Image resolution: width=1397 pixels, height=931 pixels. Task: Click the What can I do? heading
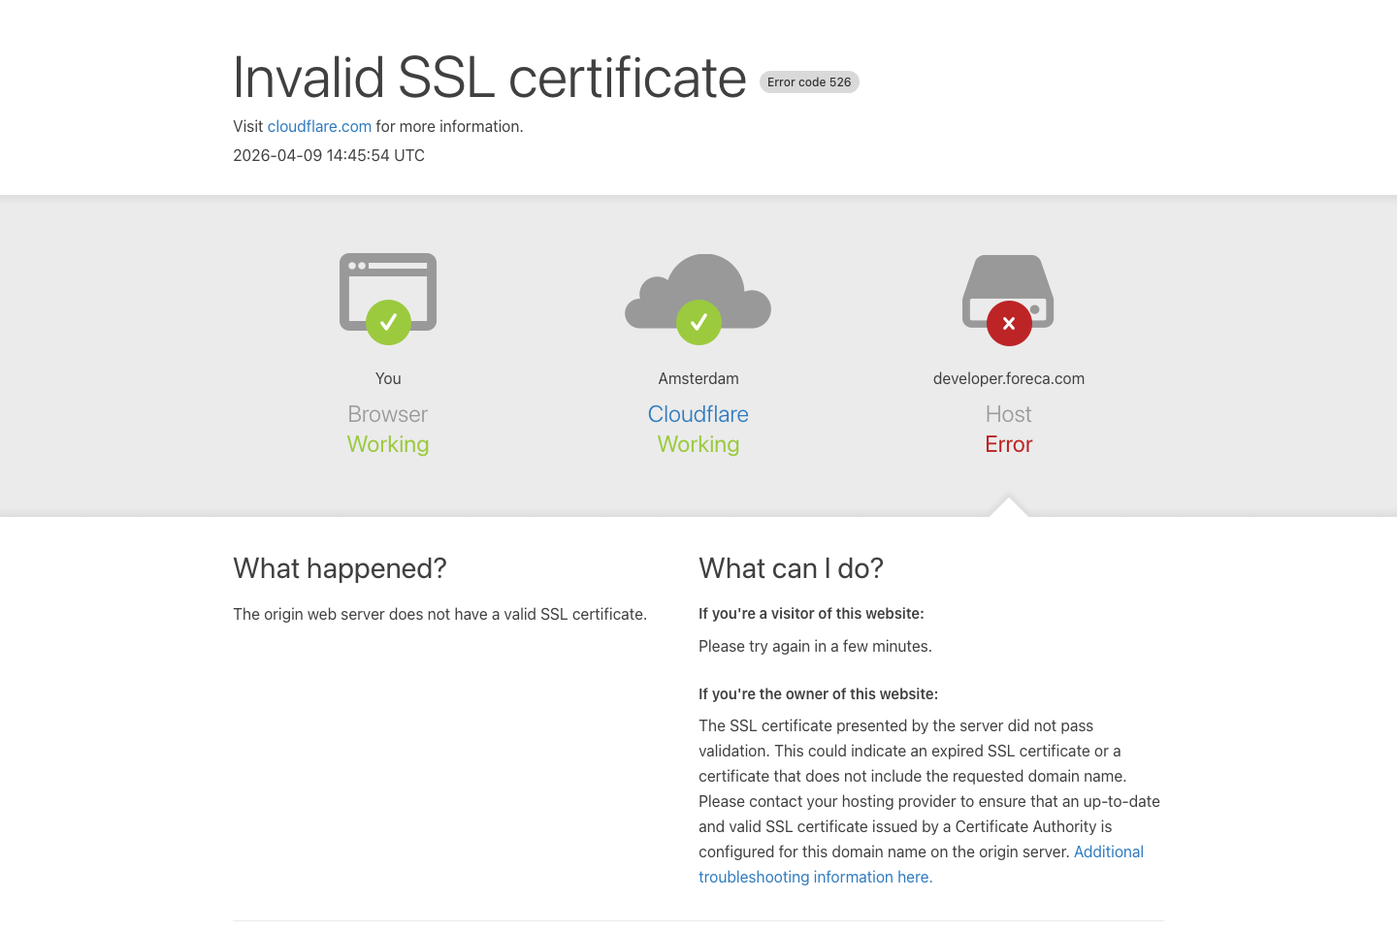[791, 568]
